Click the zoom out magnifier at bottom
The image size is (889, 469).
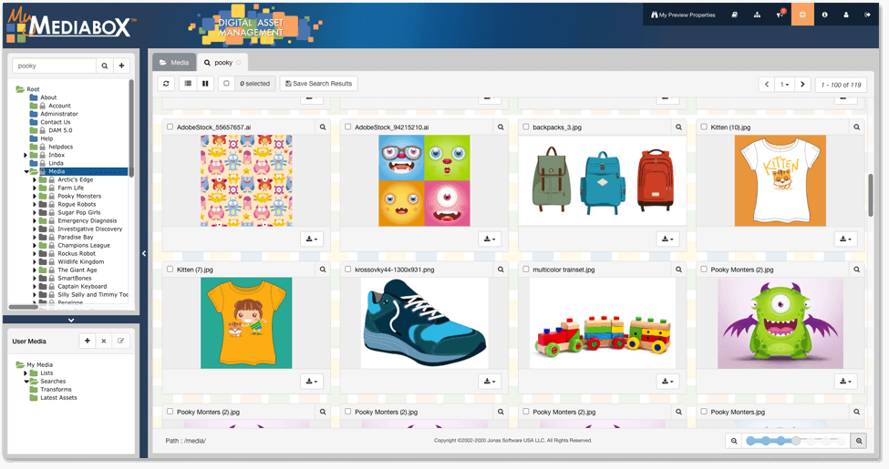(734, 441)
